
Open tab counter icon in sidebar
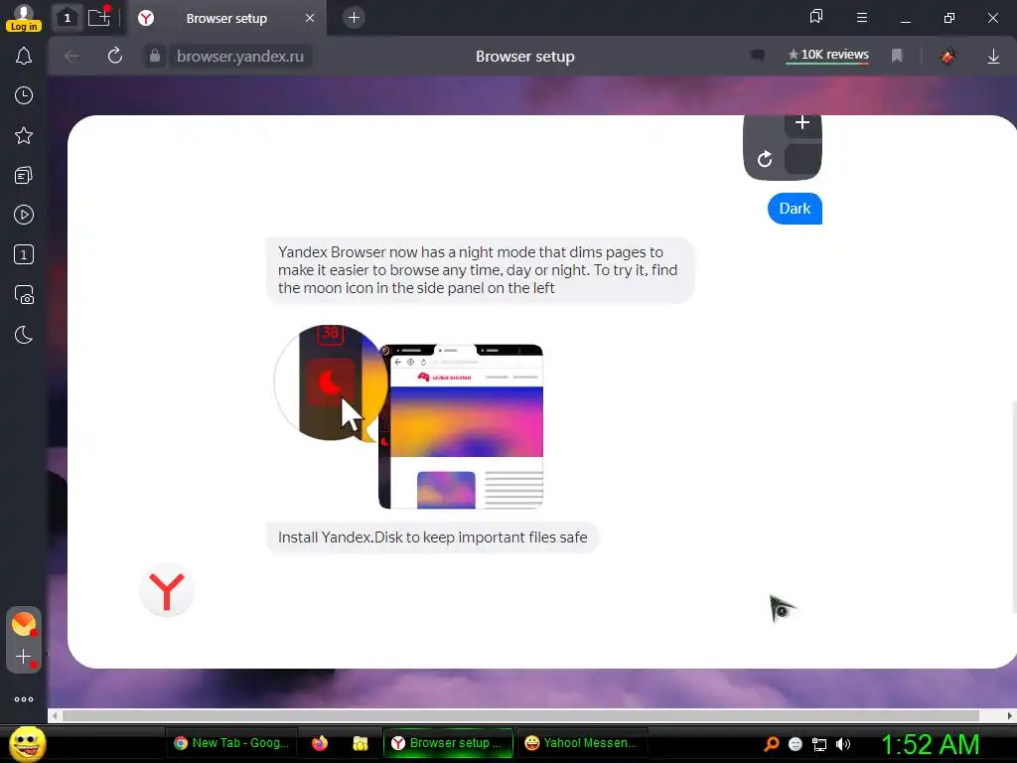24,254
